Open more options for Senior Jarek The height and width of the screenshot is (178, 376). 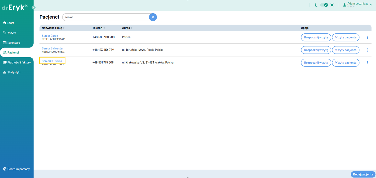click(367, 37)
